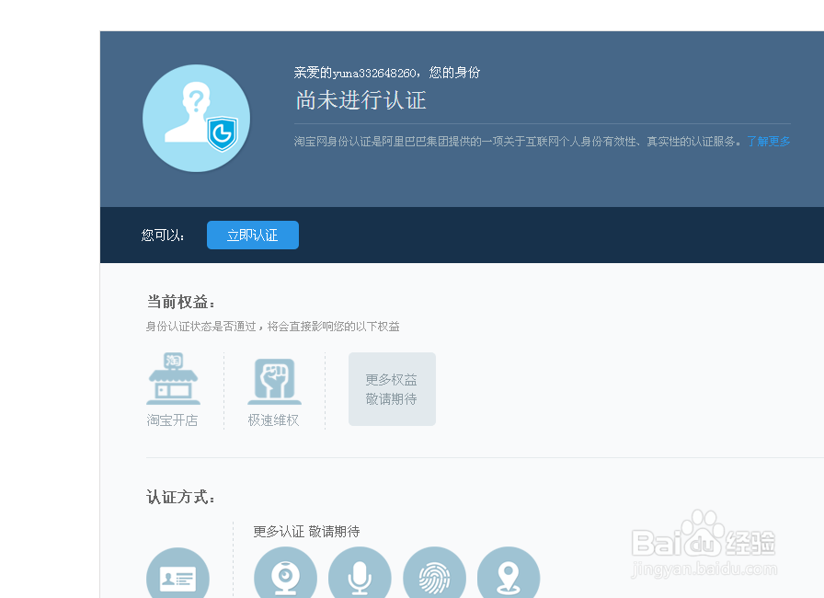Click the 更多权益 敬请期待 tile
The width and height of the screenshot is (824, 598).
pos(392,389)
